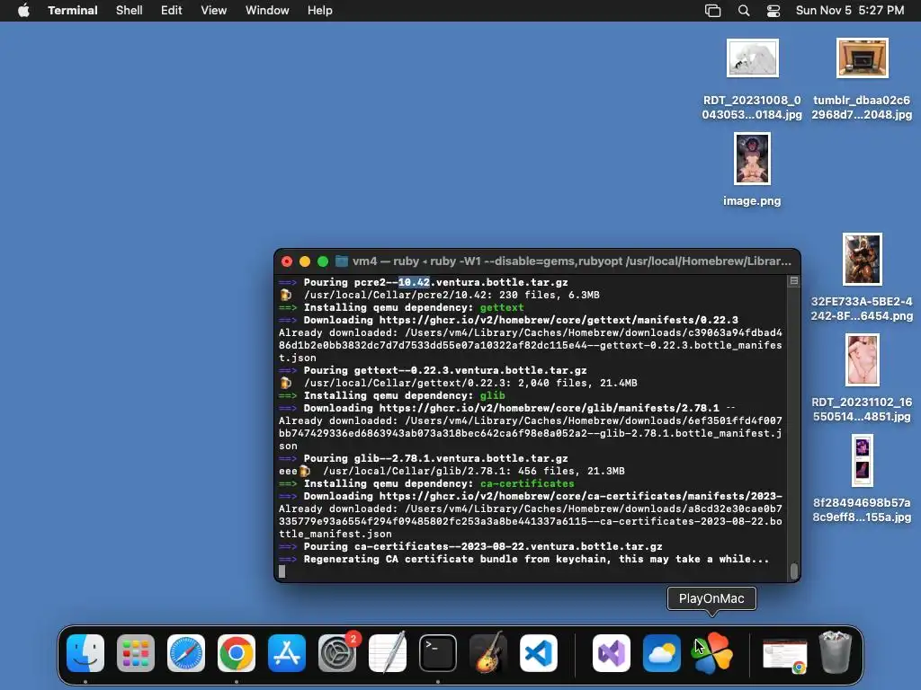Click the Terminal cursor block
The image size is (921, 690).
point(282,571)
